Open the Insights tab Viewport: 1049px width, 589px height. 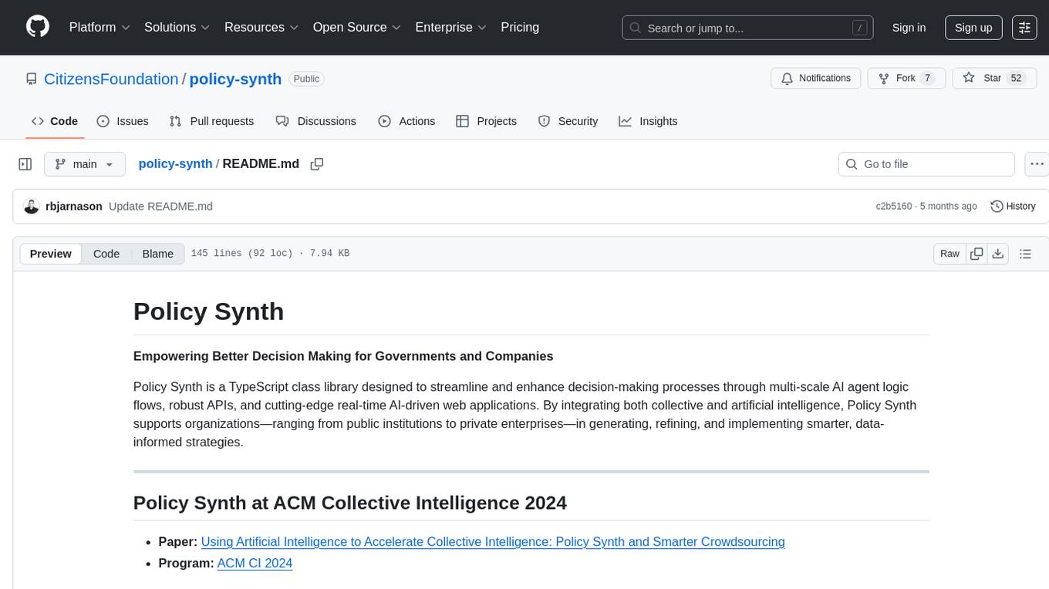pos(648,121)
